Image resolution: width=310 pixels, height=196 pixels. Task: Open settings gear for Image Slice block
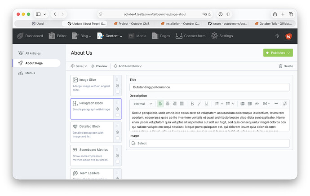pos(117,86)
